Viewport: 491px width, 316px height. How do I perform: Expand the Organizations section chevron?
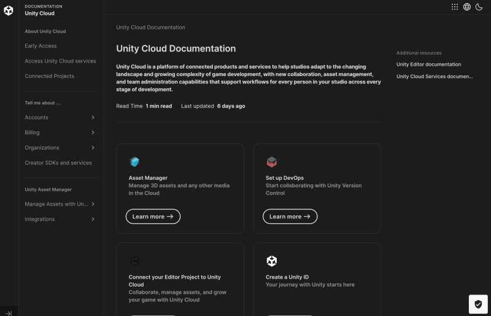(93, 148)
